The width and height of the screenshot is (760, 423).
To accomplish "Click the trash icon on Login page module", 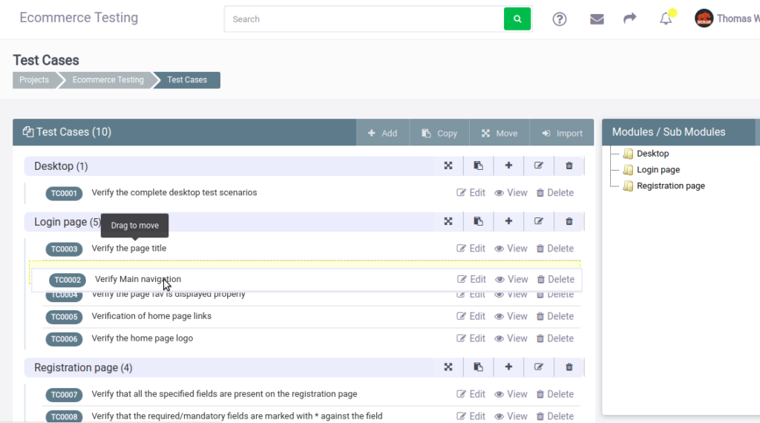I will point(569,221).
